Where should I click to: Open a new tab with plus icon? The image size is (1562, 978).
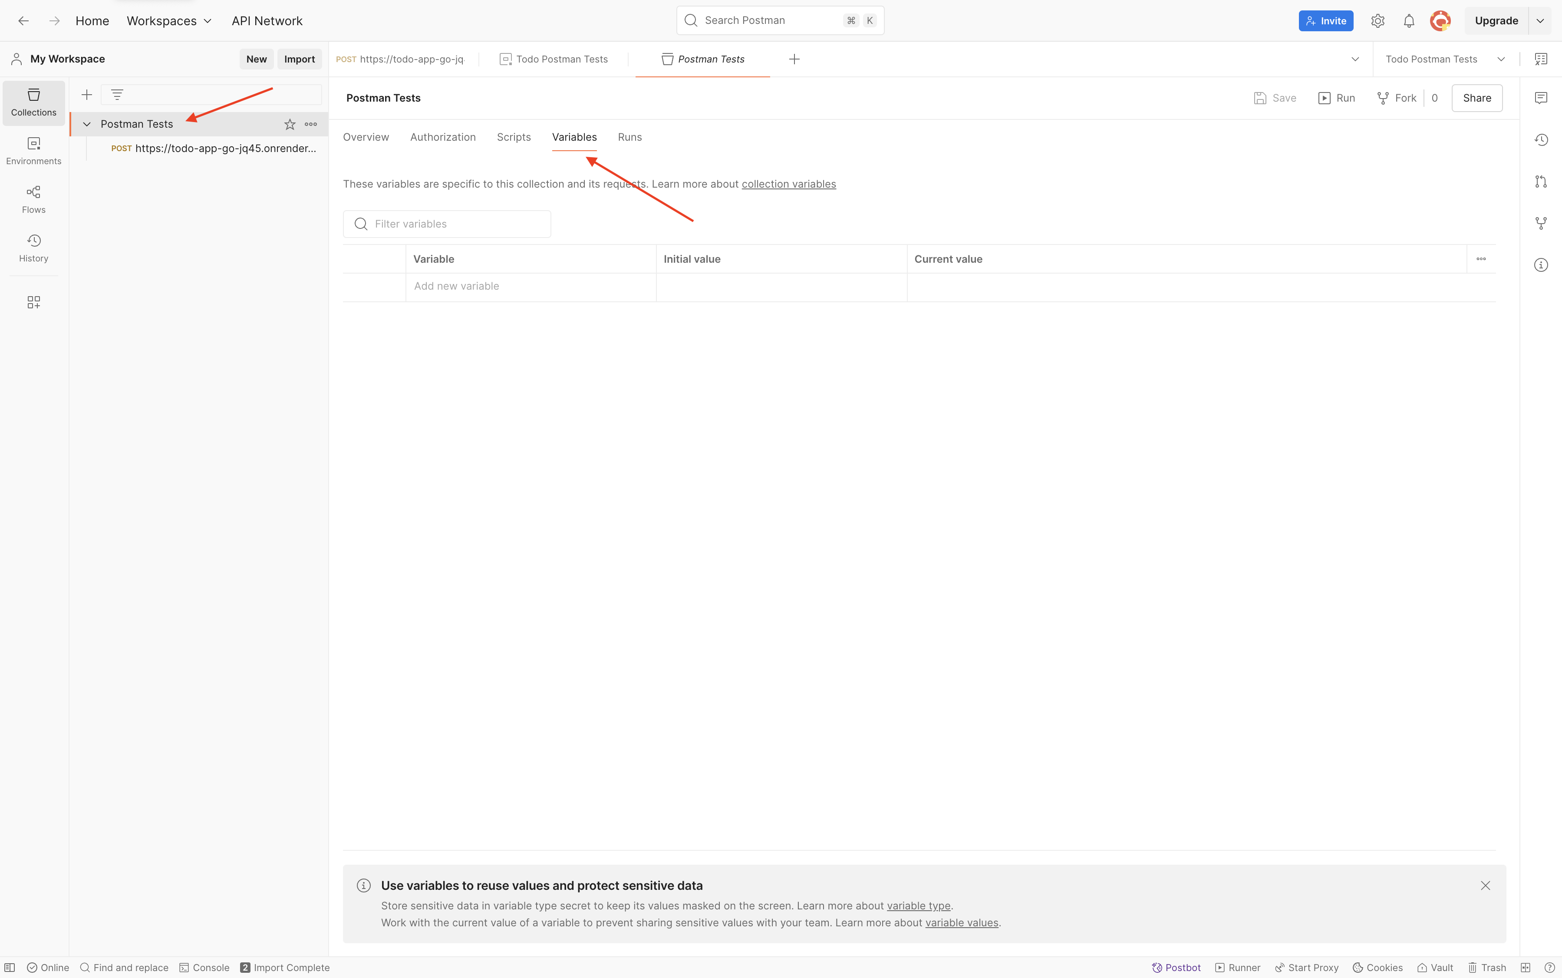coord(794,59)
